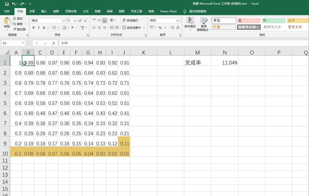This screenshot has height=196, width=309.
Task: Apply the 计算 cell style
Action: click(x=224, y=27)
